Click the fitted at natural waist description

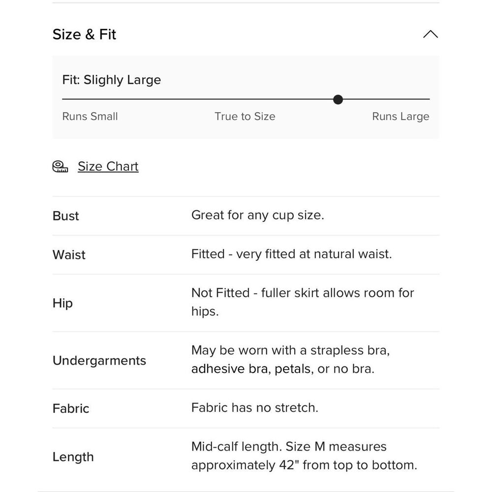(x=291, y=254)
